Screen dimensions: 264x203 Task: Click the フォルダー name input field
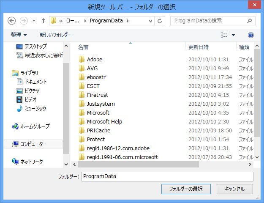pos(167,176)
